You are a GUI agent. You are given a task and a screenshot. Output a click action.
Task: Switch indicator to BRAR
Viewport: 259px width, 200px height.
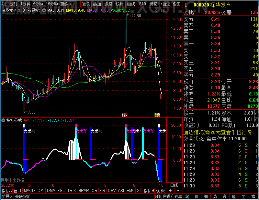(x=84, y=191)
